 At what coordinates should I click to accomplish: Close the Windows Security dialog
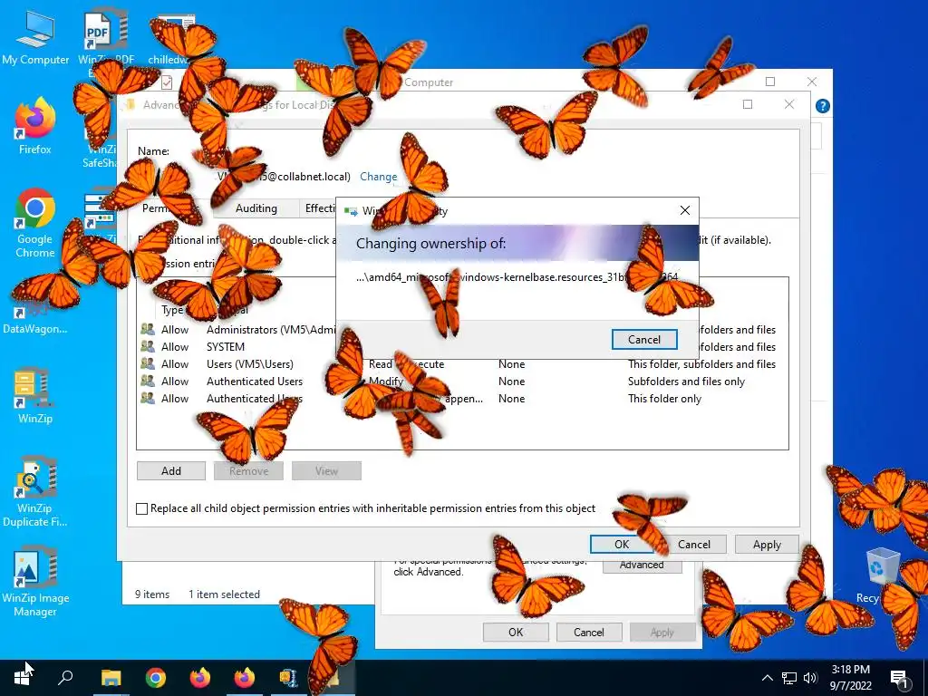[x=685, y=210]
